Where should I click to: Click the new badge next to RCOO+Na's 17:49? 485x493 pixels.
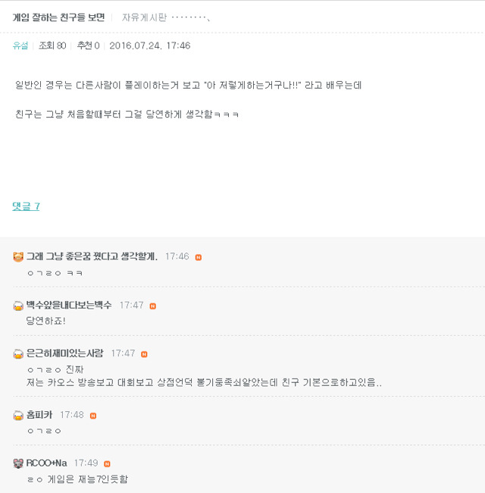pos(108,463)
